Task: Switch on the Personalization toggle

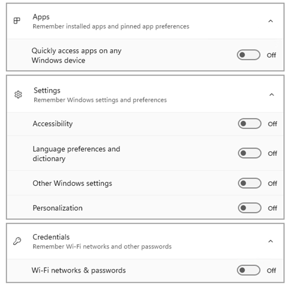Action: pos(250,208)
